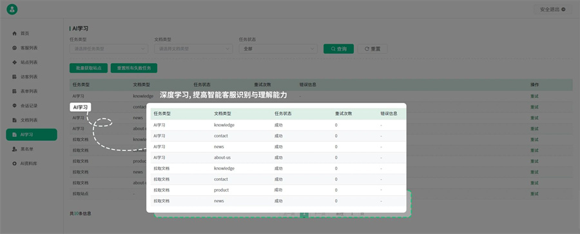The width and height of the screenshot is (580, 234).
Task: Click 安全退出 logout button
Action: coord(553,10)
